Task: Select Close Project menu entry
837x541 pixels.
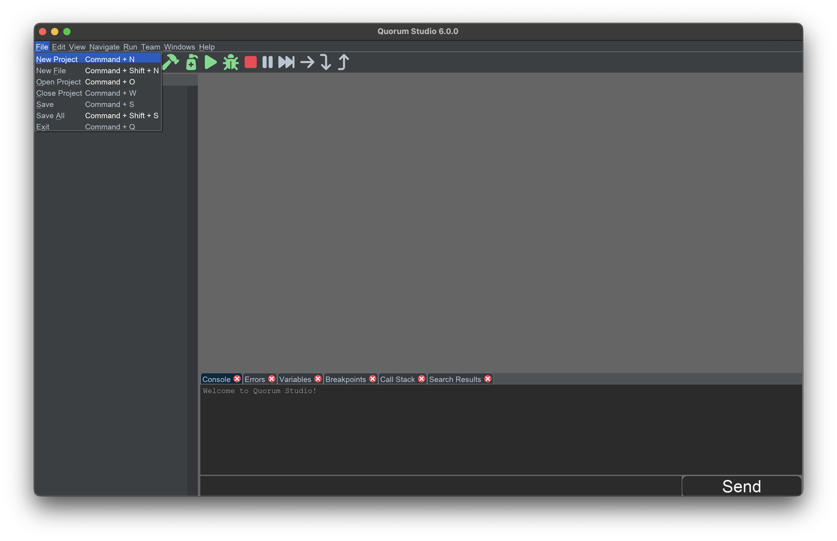Action: point(98,93)
